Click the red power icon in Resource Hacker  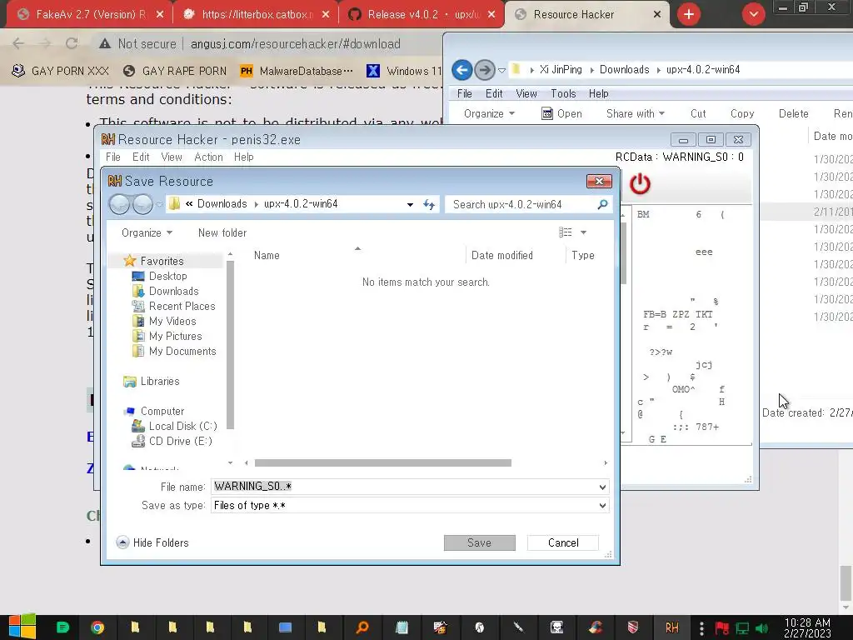pyautogui.click(x=640, y=184)
